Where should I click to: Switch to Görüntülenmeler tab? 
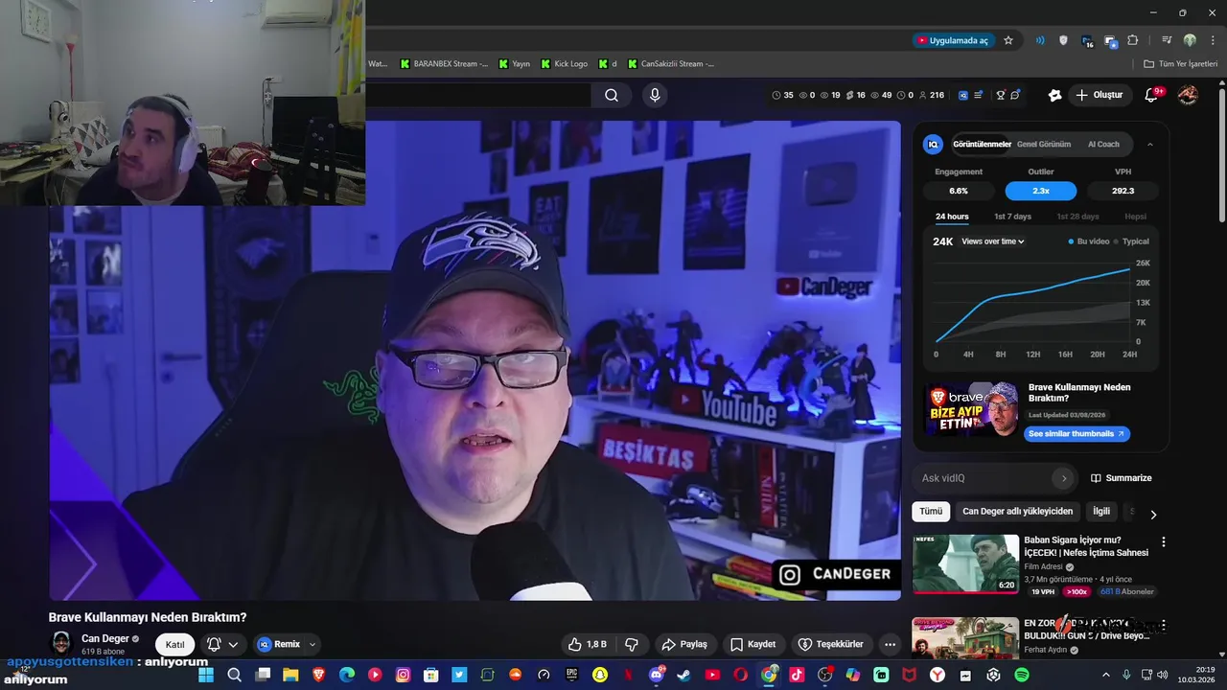pos(982,144)
